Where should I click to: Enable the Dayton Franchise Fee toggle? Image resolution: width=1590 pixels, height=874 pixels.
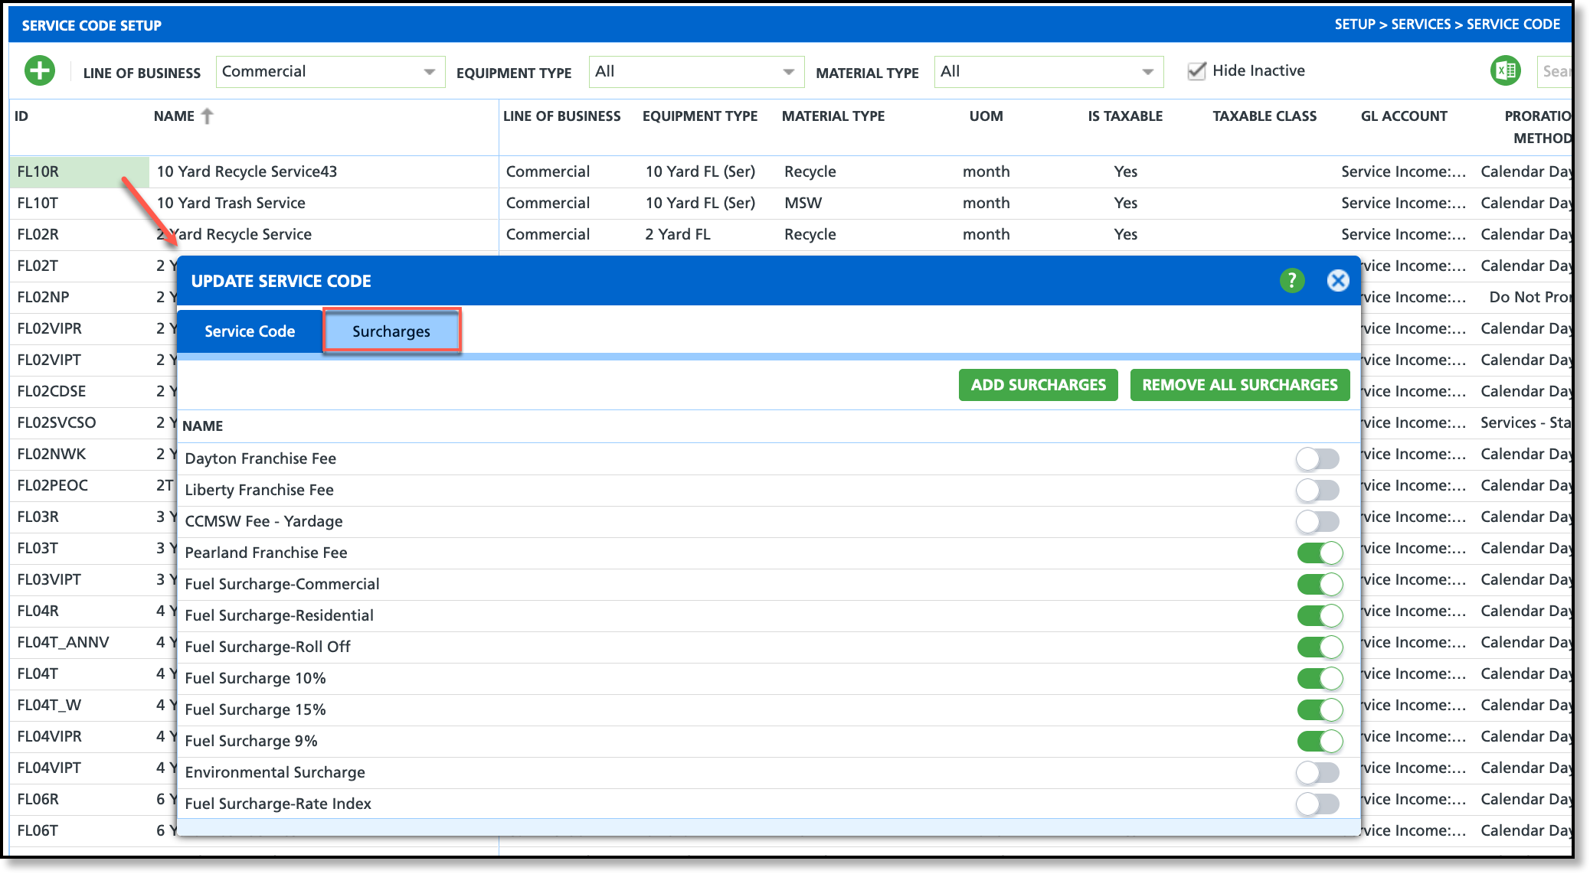(1317, 458)
